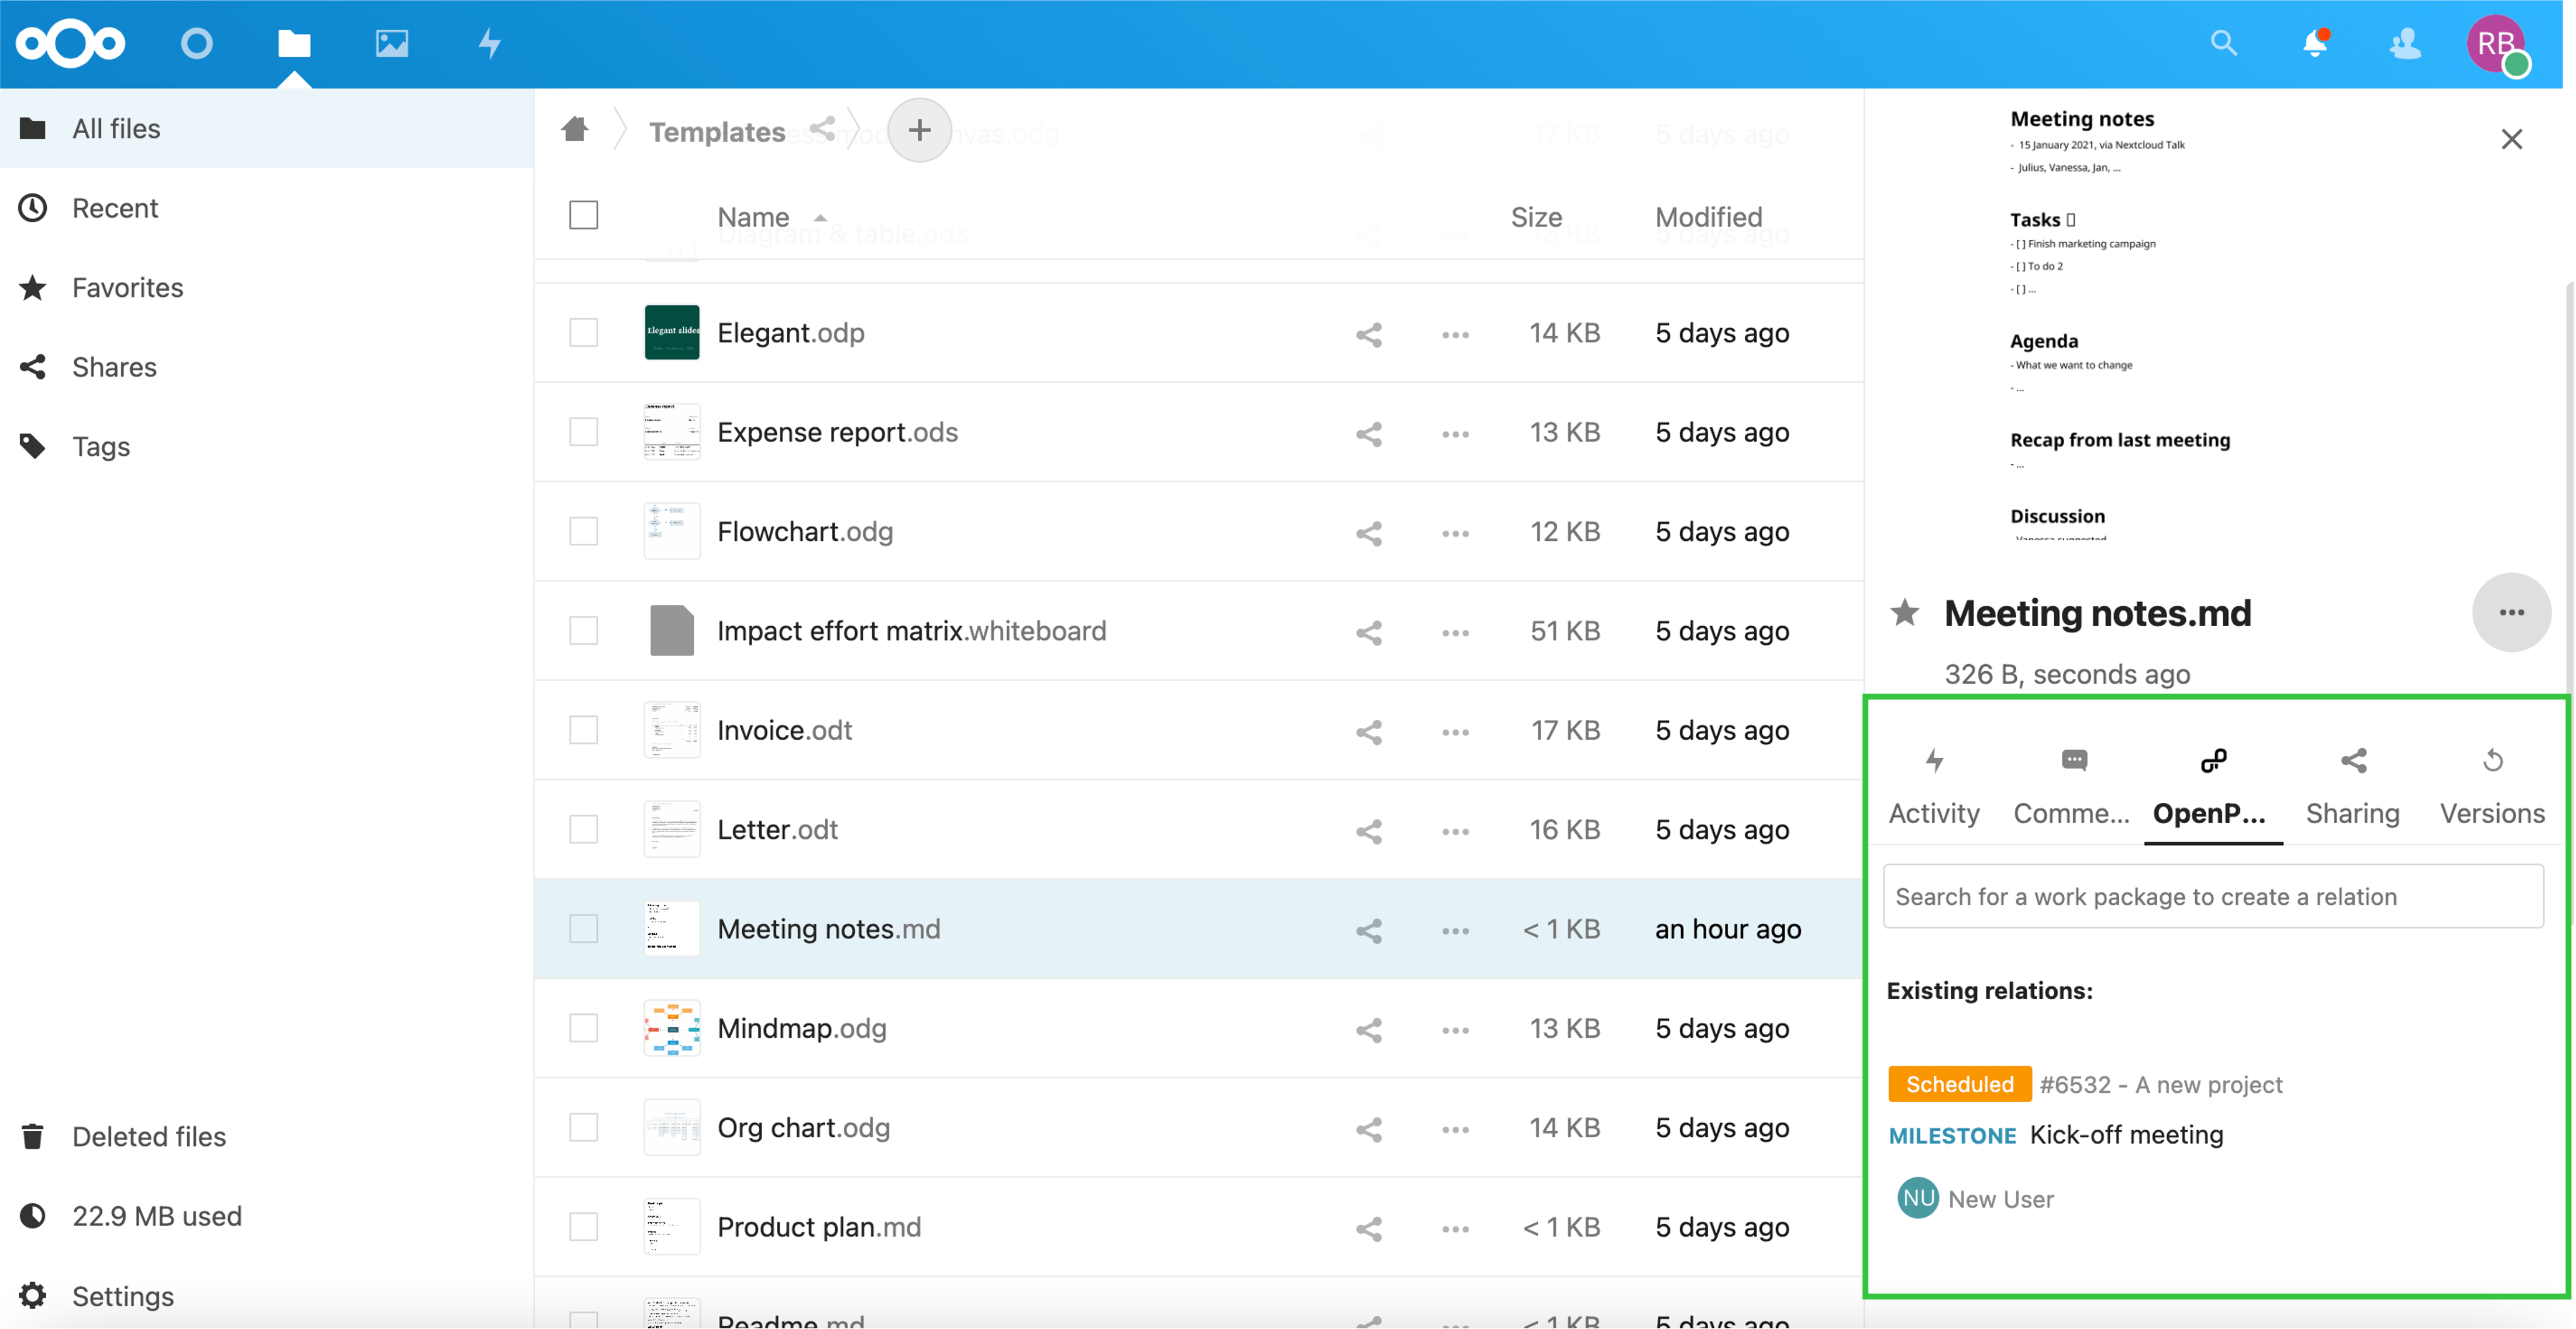The image size is (2576, 1329).
Task: Open the share option next to Templates breadcrumb
Action: (822, 130)
